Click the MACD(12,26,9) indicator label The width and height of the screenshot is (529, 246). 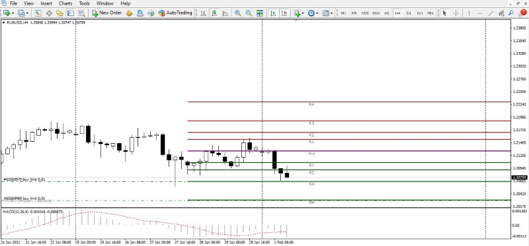point(32,211)
